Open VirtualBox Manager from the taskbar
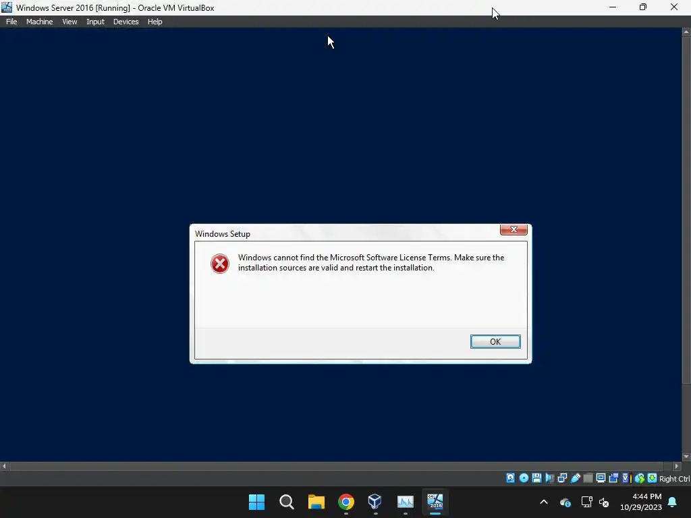 tap(375, 501)
